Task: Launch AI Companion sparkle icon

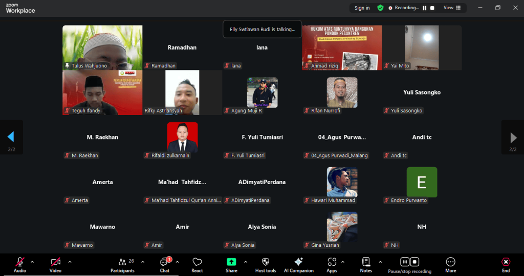Action: (x=298, y=265)
